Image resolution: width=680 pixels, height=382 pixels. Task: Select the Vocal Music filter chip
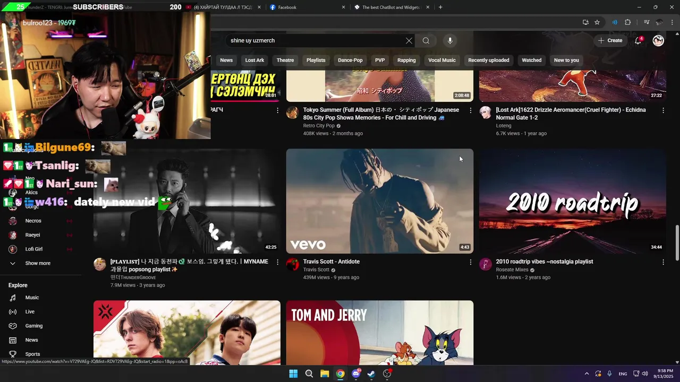(x=442, y=60)
